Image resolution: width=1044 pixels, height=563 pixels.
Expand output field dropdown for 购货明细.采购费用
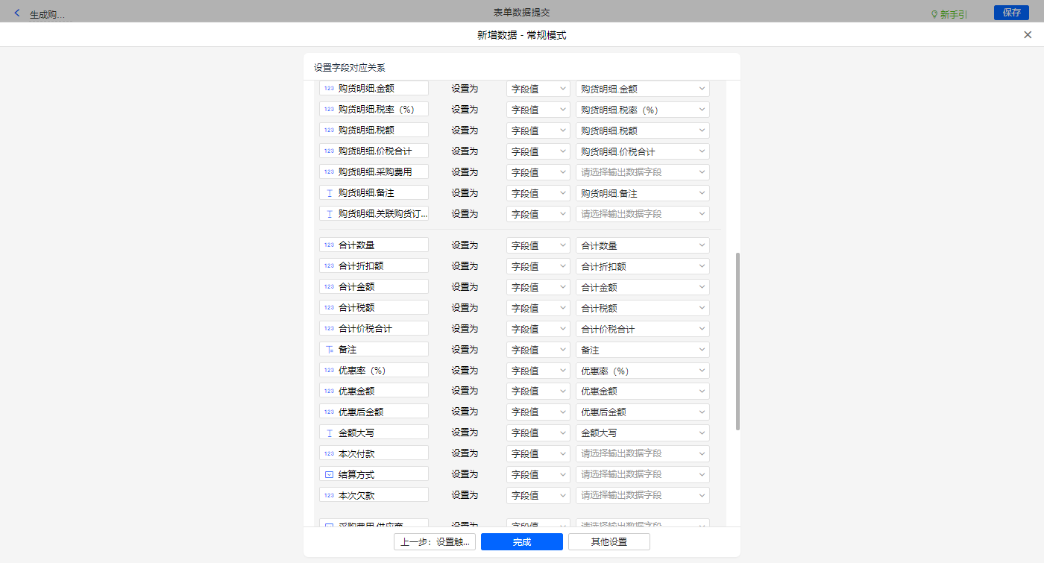(642, 172)
